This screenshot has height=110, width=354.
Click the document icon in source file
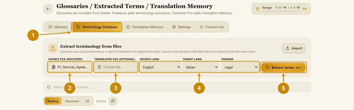(x=53, y=67)
